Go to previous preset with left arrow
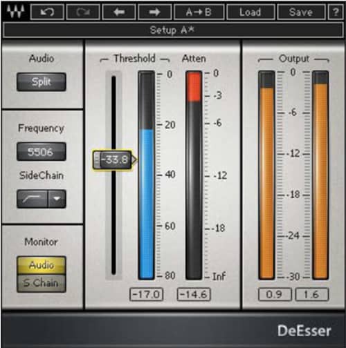The height and width of the screenshot is (348, 346). 119,12
